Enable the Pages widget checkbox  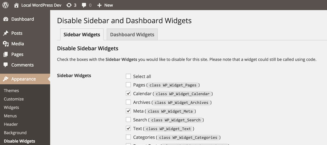pyautogui.click(x=128, y=85)
